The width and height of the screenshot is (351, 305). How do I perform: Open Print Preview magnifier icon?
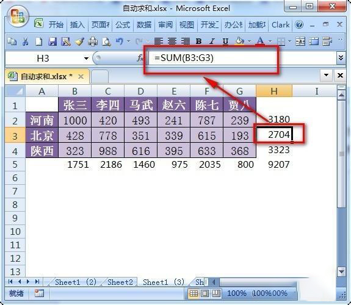(x=106, y=41)
